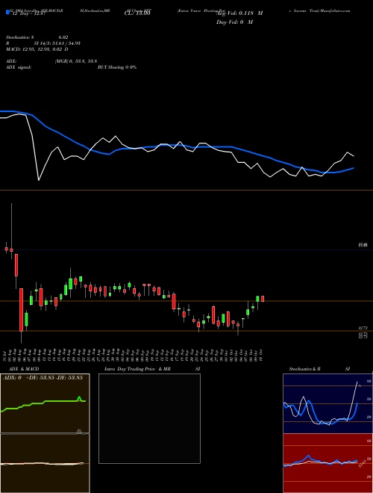Click the 'Day Vol: 0 M' text
This screenshot has width=373, height=493.
(234, 22)
